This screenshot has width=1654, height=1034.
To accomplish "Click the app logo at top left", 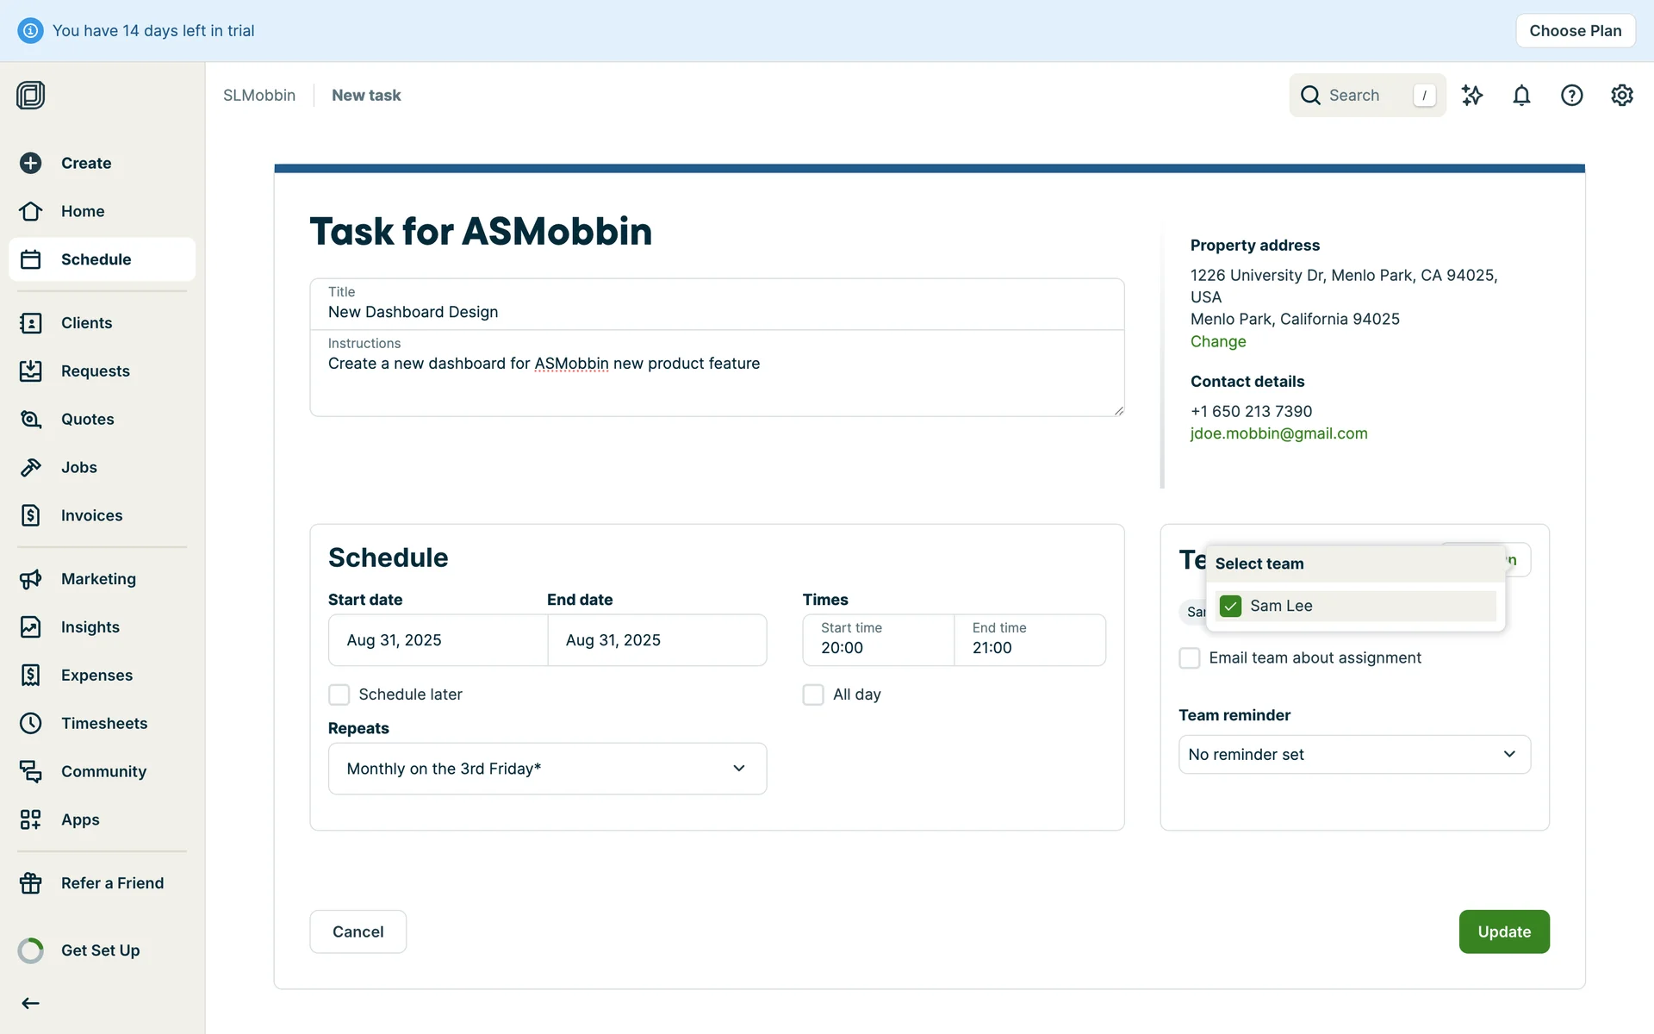I will [x=31, y=95].
